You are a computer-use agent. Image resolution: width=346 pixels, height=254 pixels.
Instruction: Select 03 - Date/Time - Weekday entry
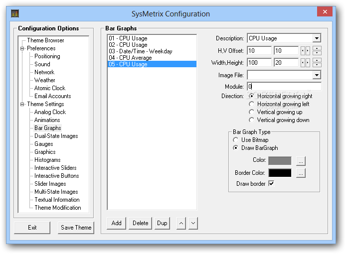tap(152, 51)
